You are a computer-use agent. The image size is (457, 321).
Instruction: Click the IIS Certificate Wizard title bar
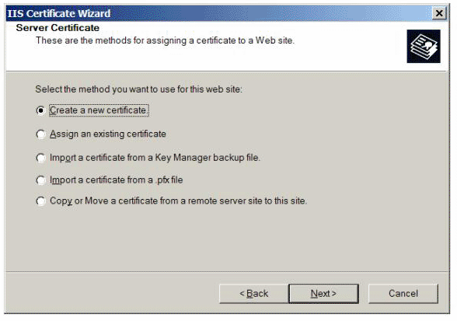(x=218, y=13)
